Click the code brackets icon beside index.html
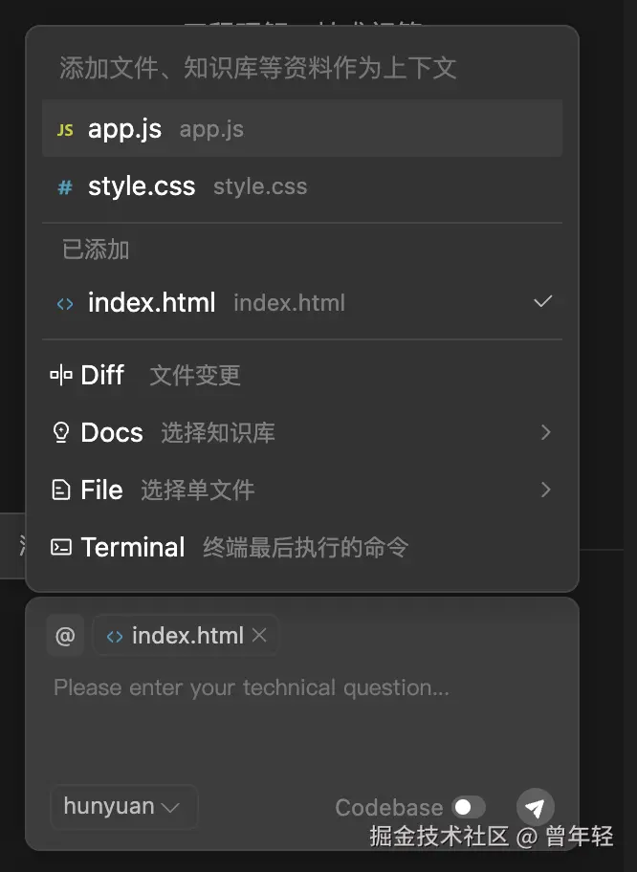 tap(65, 304)
